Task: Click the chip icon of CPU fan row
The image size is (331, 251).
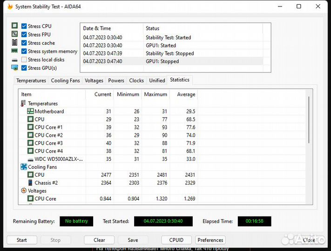Action: pyautogui.click(x=30, y=175)
